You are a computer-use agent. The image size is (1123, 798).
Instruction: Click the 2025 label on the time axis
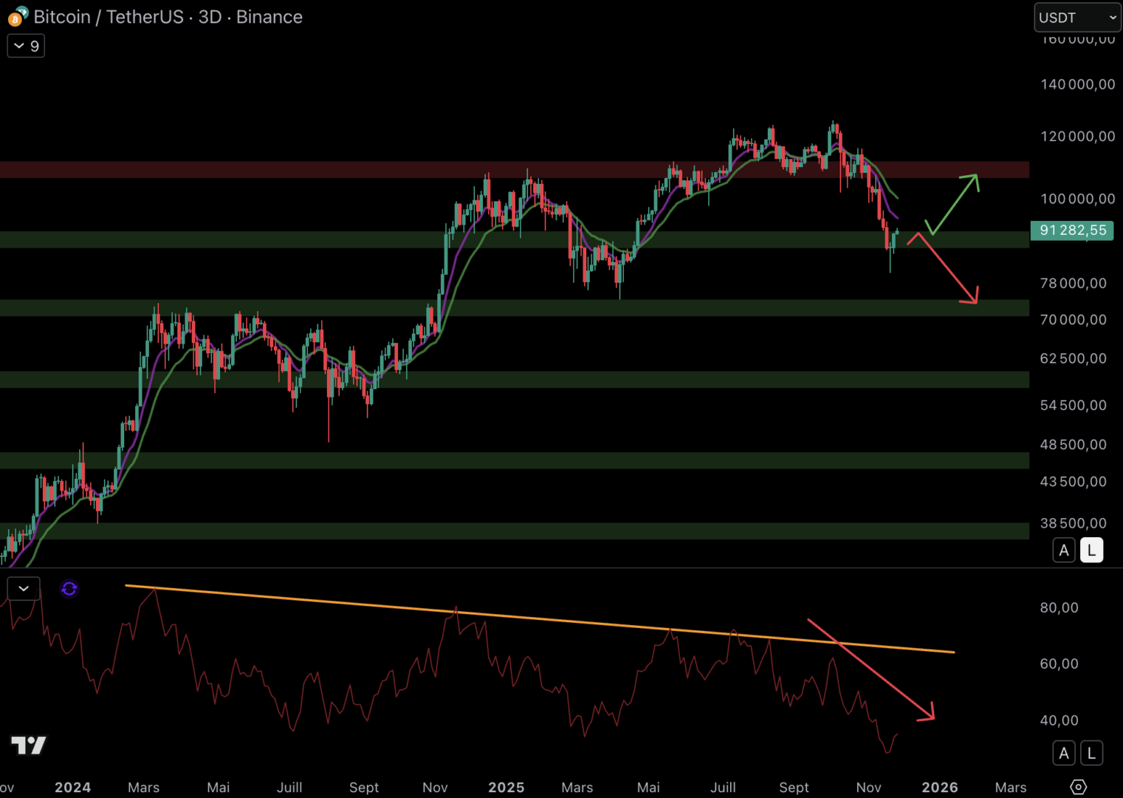(x=506, y=788)
